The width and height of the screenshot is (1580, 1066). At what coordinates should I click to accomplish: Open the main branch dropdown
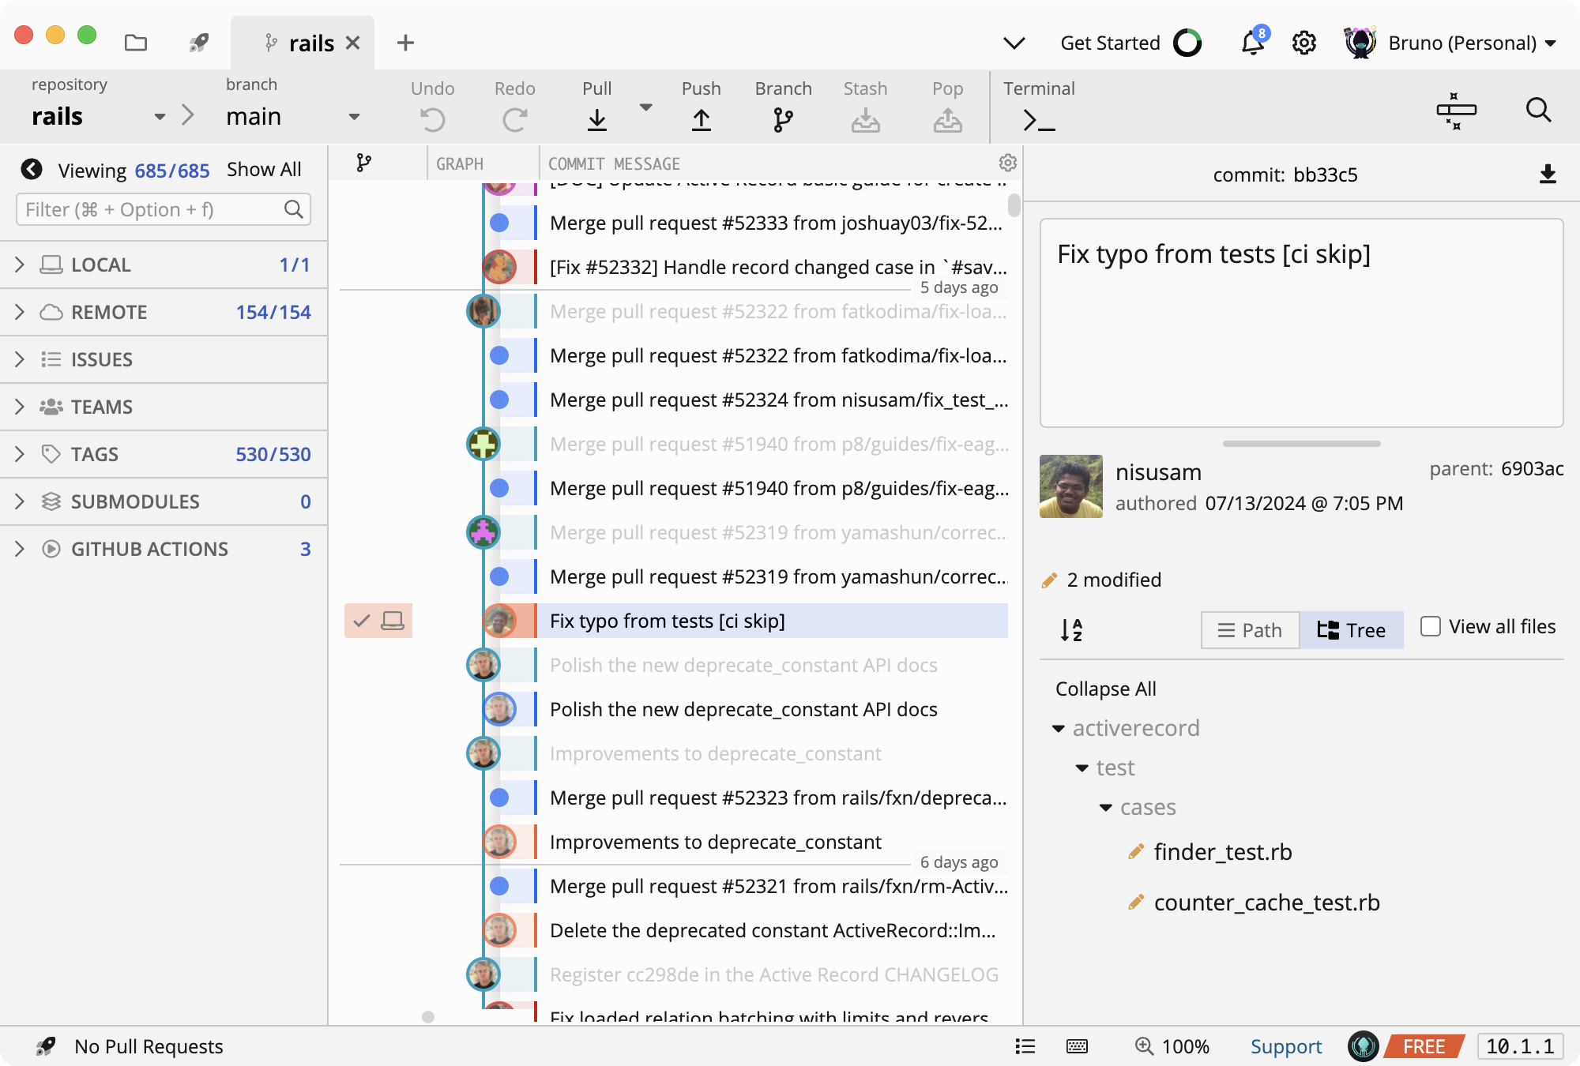tap(354, 117)
